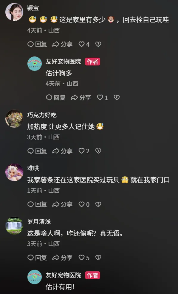The image size is (178, 294).
Task: Dislike 颖宝's comment with broken heart
Action: 98,44
